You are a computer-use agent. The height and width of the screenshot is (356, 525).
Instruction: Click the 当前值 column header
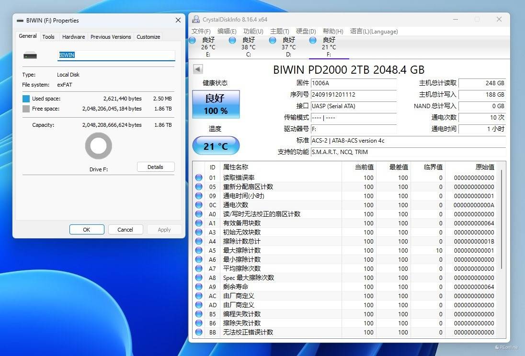(359, 167)
